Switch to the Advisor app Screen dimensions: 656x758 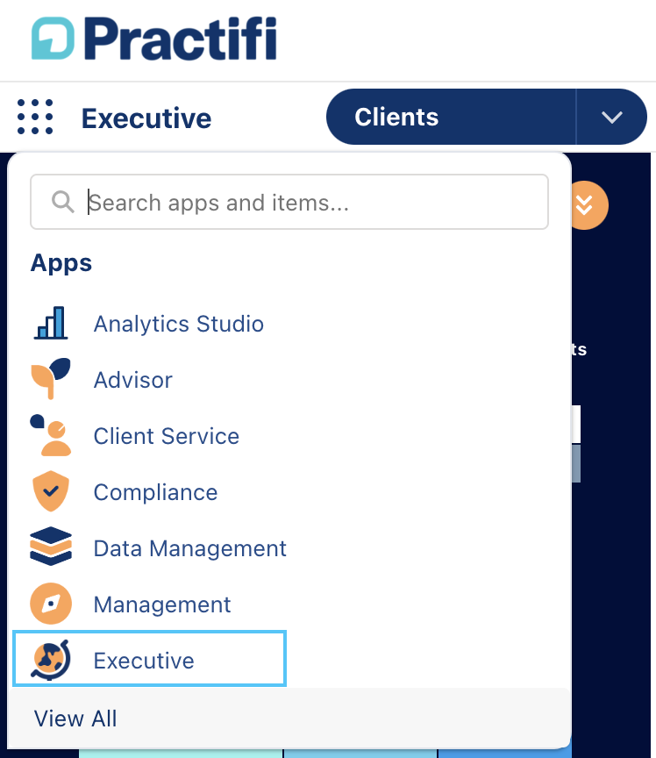(133, 380)
